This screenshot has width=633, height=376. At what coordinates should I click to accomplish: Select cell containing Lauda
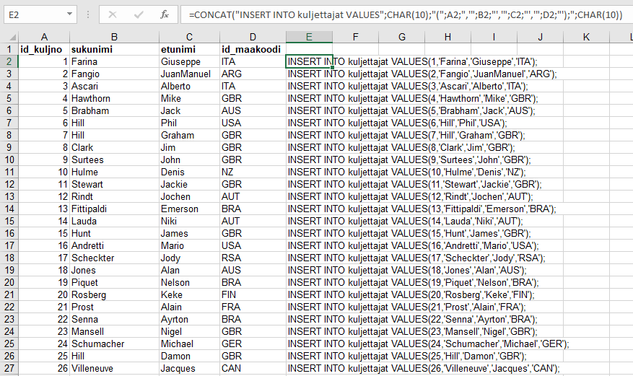[x=114, y=221]
